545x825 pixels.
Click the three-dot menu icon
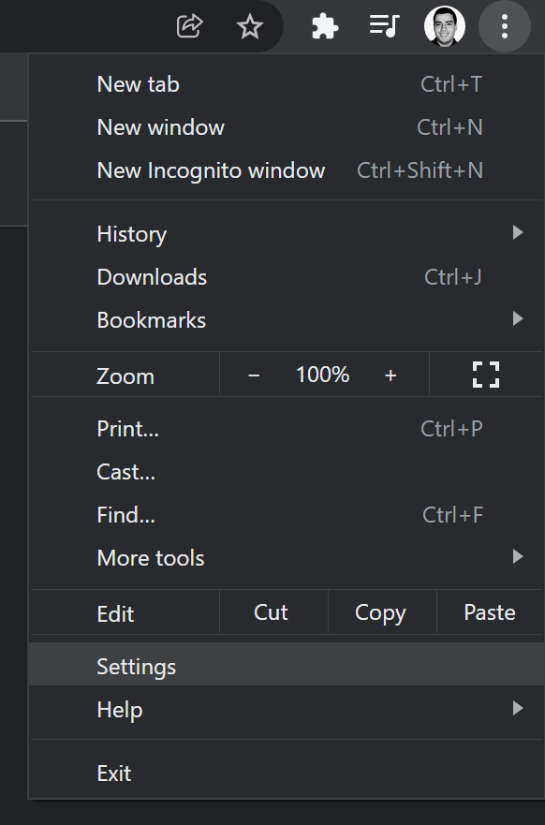pyautogui.click(x=505, y=26)
